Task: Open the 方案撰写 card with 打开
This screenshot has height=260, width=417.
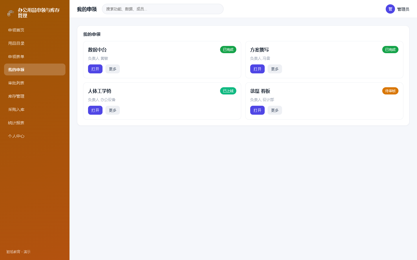Action: tap(257, 69)
